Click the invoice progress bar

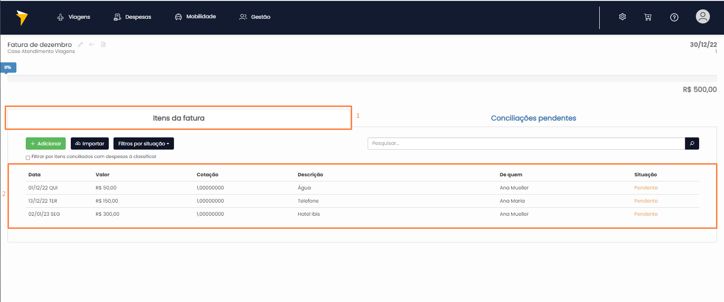click(x=362, y=78)
